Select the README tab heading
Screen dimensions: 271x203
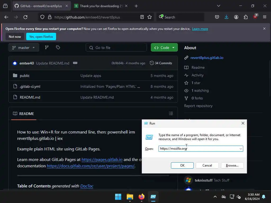[x=24, y=114]
